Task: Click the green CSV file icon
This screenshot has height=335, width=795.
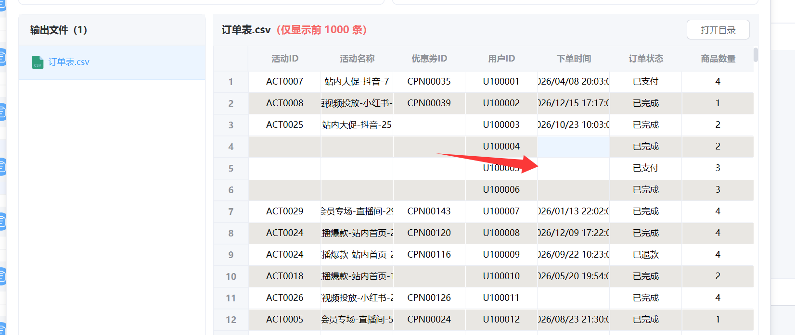Action: pyautogui.click(x=38, y=62)
